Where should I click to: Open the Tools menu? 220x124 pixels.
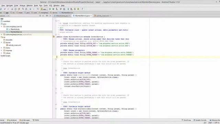coord(46,6)
